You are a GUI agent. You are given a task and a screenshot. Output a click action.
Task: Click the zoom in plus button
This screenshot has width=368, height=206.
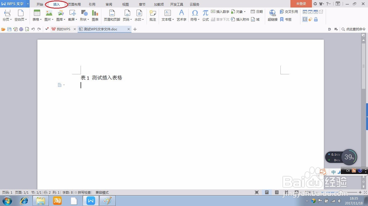360,192
